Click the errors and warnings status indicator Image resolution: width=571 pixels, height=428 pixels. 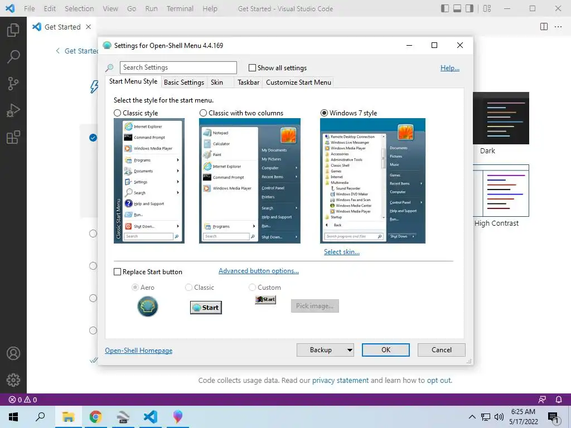click(22, 400)
